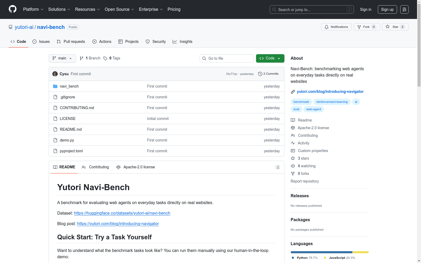This screenshot has width=421, height=263.
Task: Open the appearance settings icon button
Action: (x=404, y=9)
